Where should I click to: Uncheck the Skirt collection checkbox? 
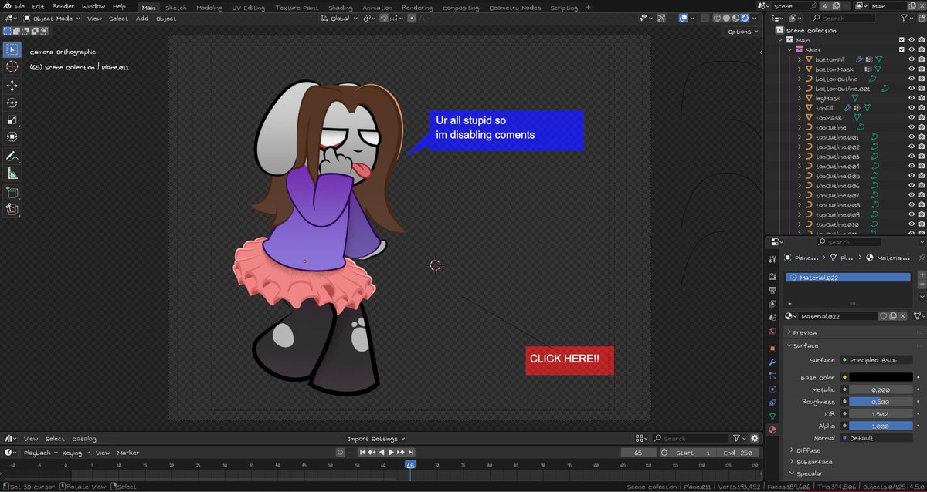tap(902, 49)
